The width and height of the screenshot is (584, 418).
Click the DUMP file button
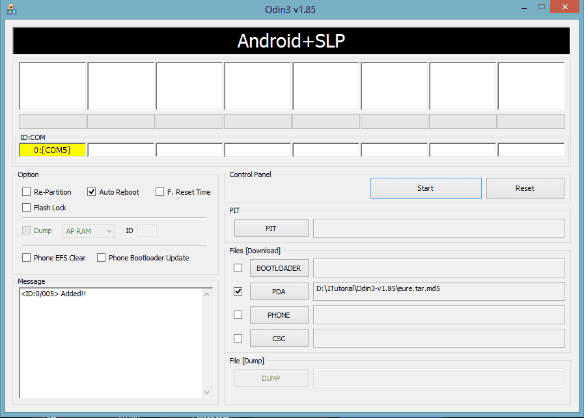(x=271, y=378)
